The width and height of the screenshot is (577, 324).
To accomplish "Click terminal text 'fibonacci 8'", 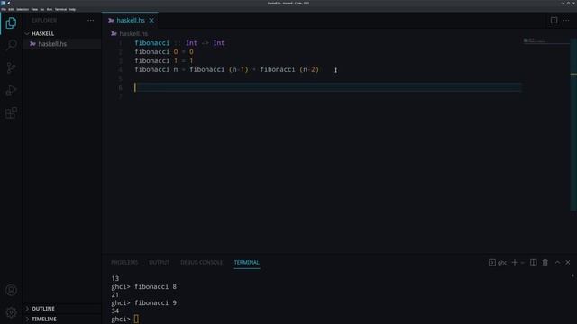I will pos(155,286).
